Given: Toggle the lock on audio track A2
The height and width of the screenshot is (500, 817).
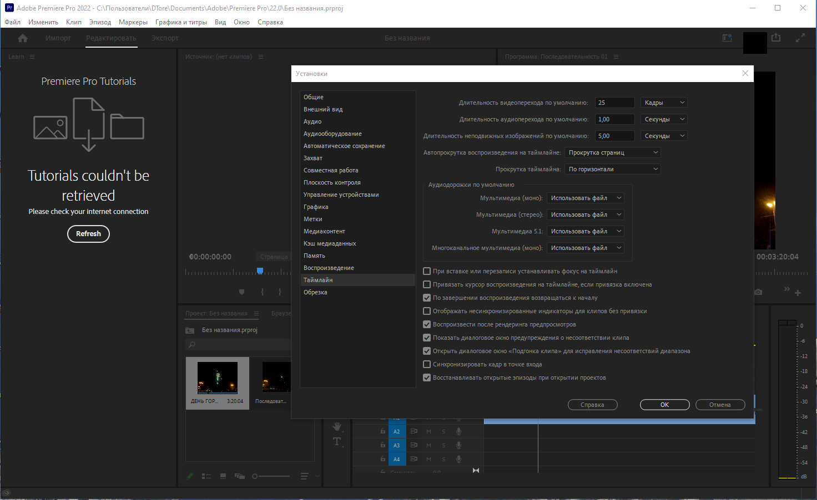Looking at the screenshot, I should pos(383,431).
